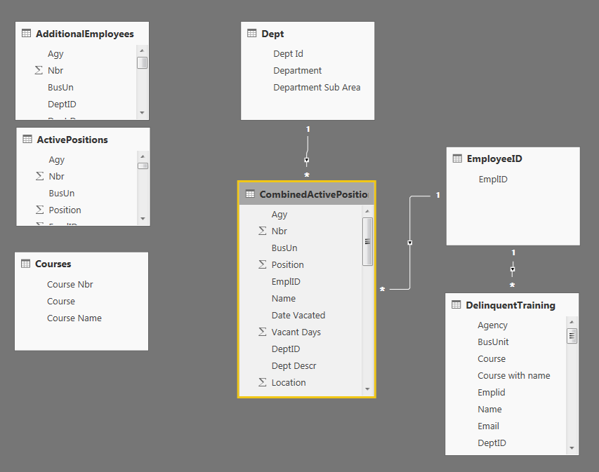The width and height of the screenshot is (599, 472).
Task: Select the Department field in Dept
Action: (297, 71)
